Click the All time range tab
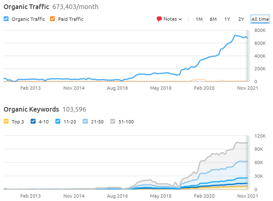The width and height of the screenshot is (273, 201). [260, 19]
